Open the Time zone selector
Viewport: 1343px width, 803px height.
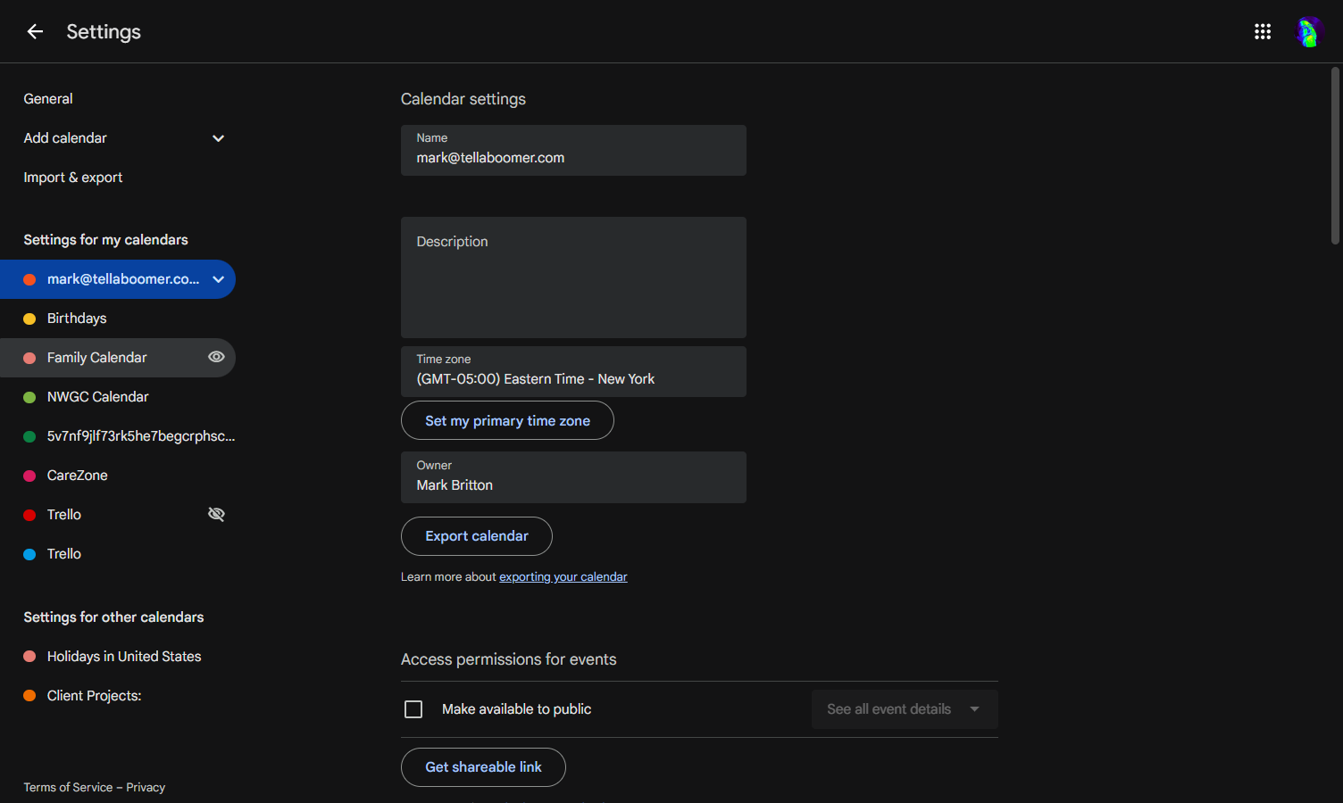tap(573, 371)
